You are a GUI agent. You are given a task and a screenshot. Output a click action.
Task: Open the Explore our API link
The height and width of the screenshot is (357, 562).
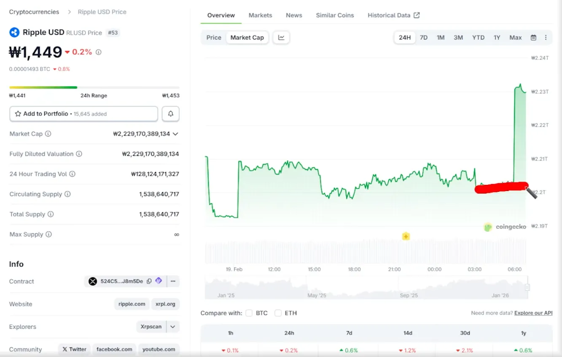pos(533,313)
